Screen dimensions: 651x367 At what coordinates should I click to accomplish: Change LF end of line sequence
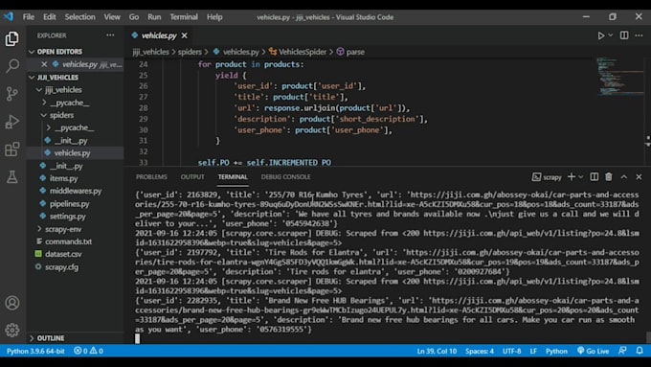tap(533, 351)
